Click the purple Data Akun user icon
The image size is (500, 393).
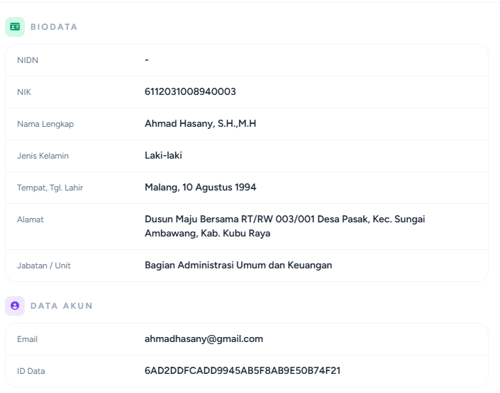click(x=15, y=306)
